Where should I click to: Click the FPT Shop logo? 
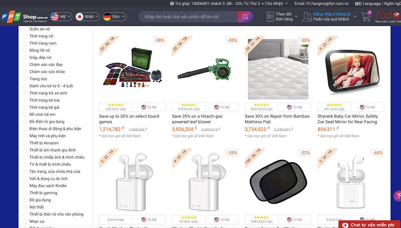point(25,17)
